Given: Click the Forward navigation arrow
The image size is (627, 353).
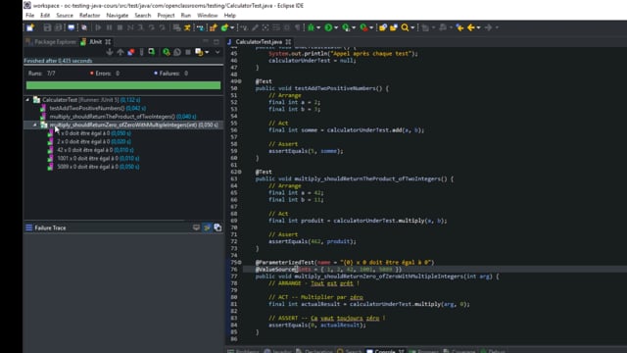Looking at the screenshot, I should pos(489,27).
